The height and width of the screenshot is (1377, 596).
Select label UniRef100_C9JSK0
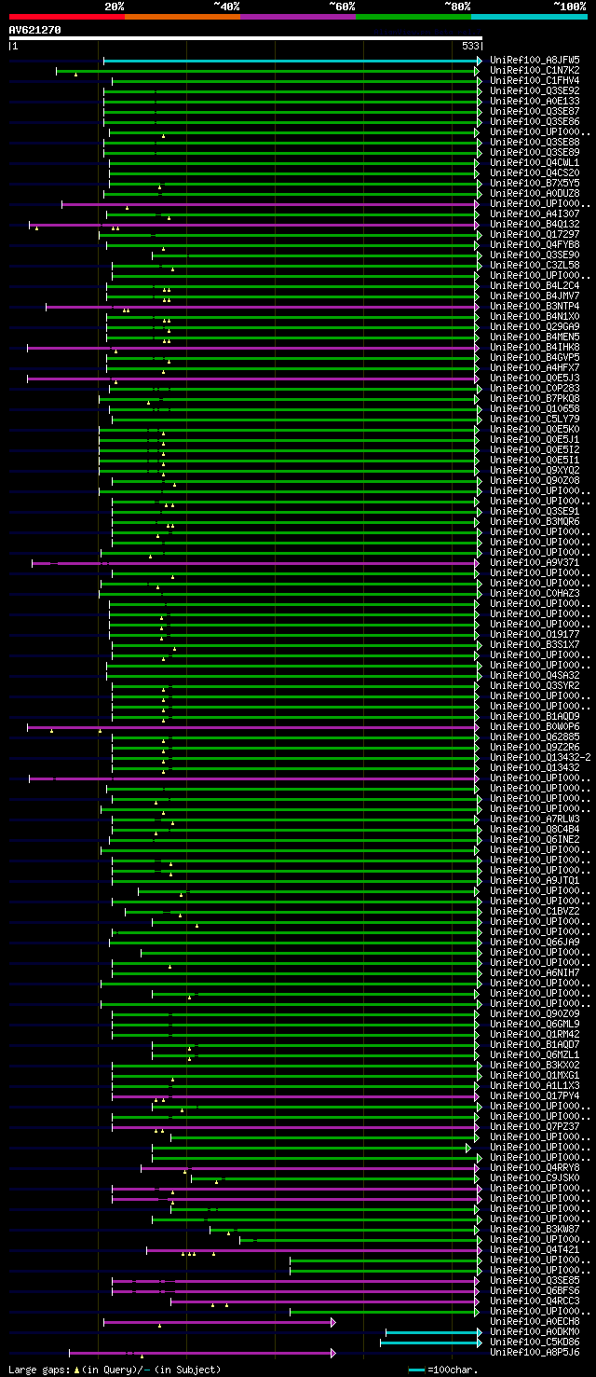[535, 1177]
